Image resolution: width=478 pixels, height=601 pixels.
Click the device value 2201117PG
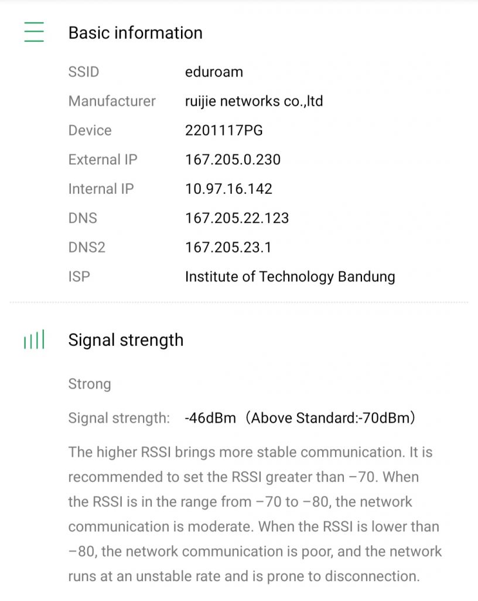224,130
